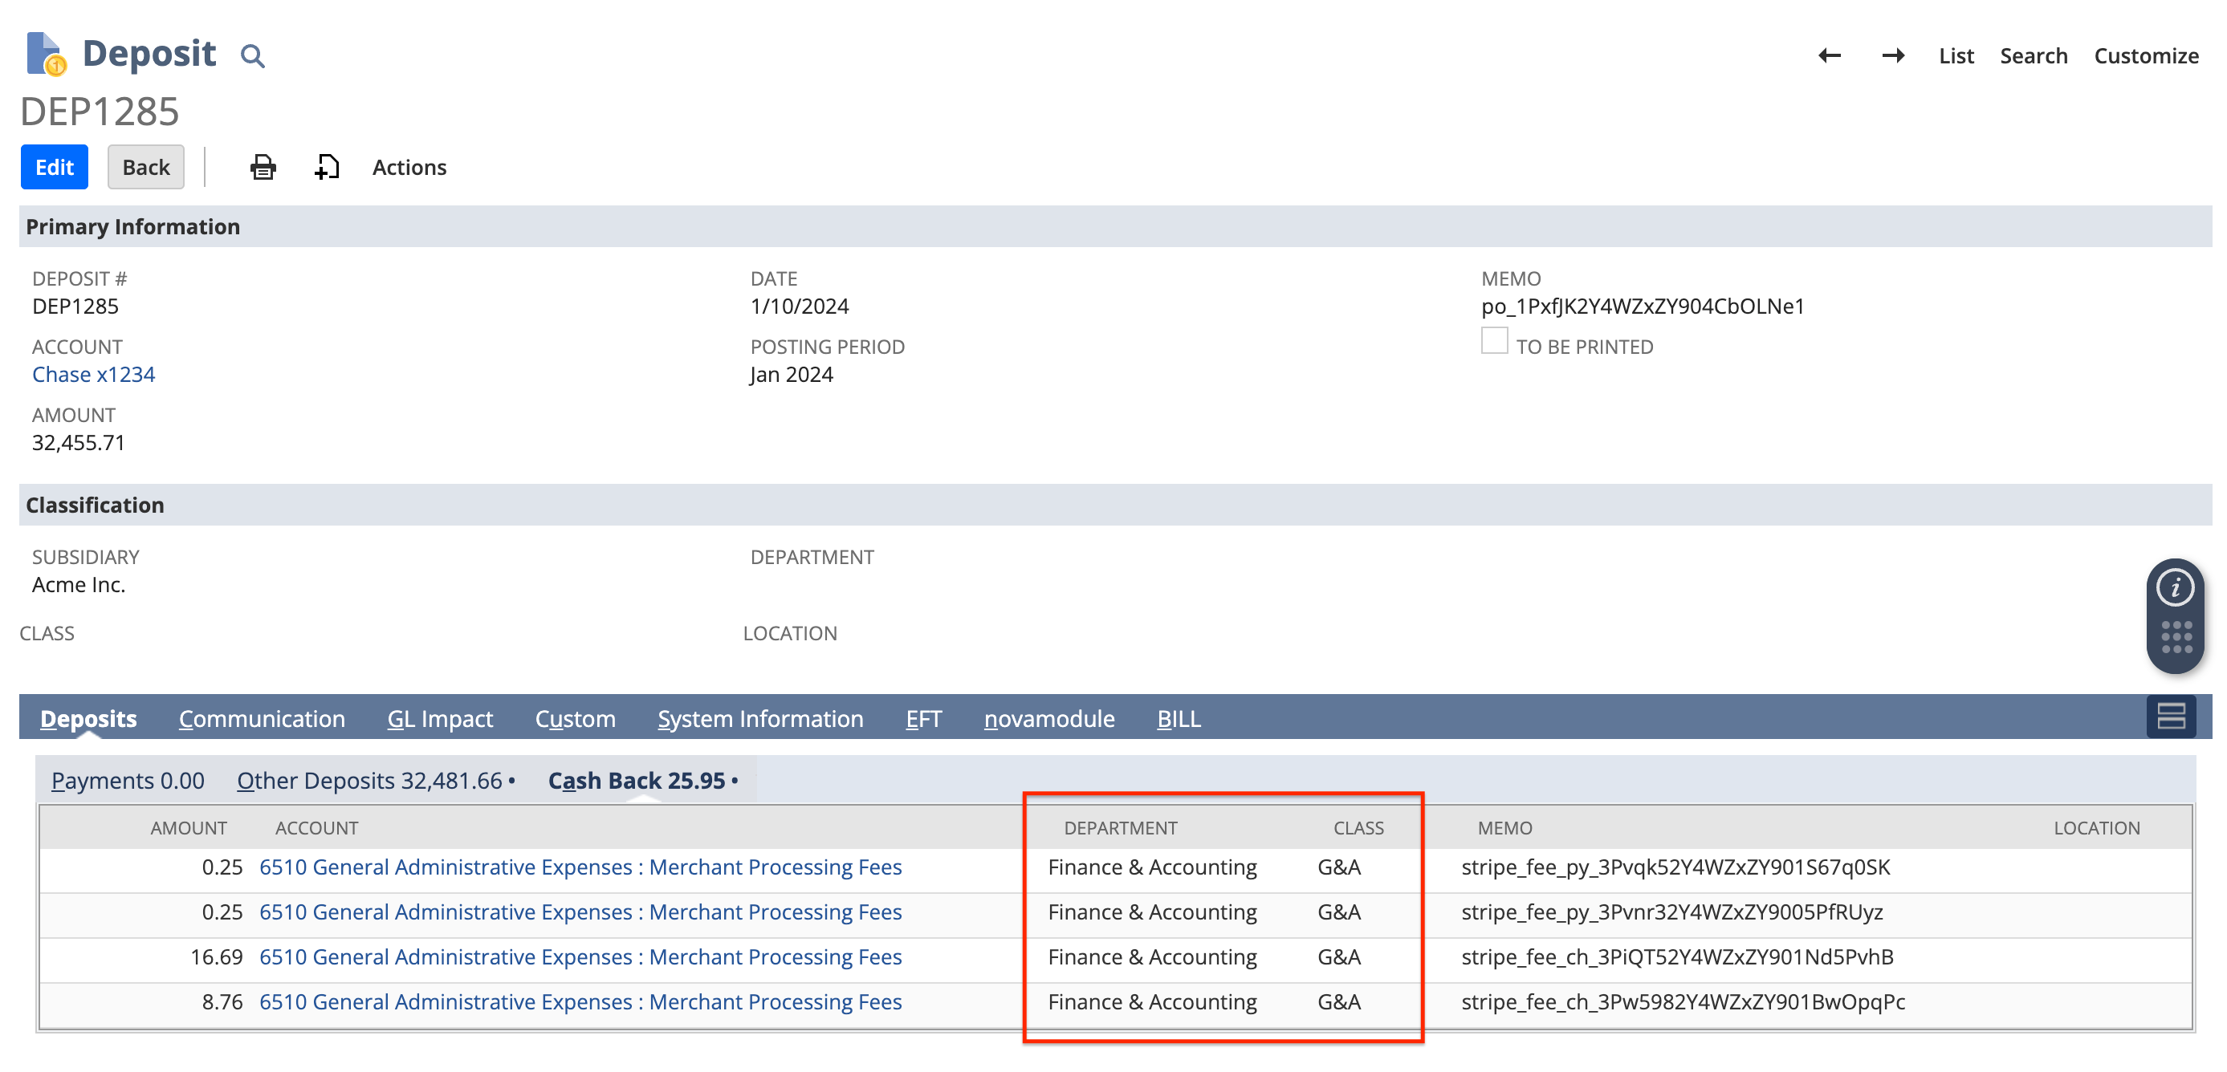Image resolution: width=2227 pixels, height=1072 pixels.
Task: Select the Communication tab
Action: (x=261, y=718)
